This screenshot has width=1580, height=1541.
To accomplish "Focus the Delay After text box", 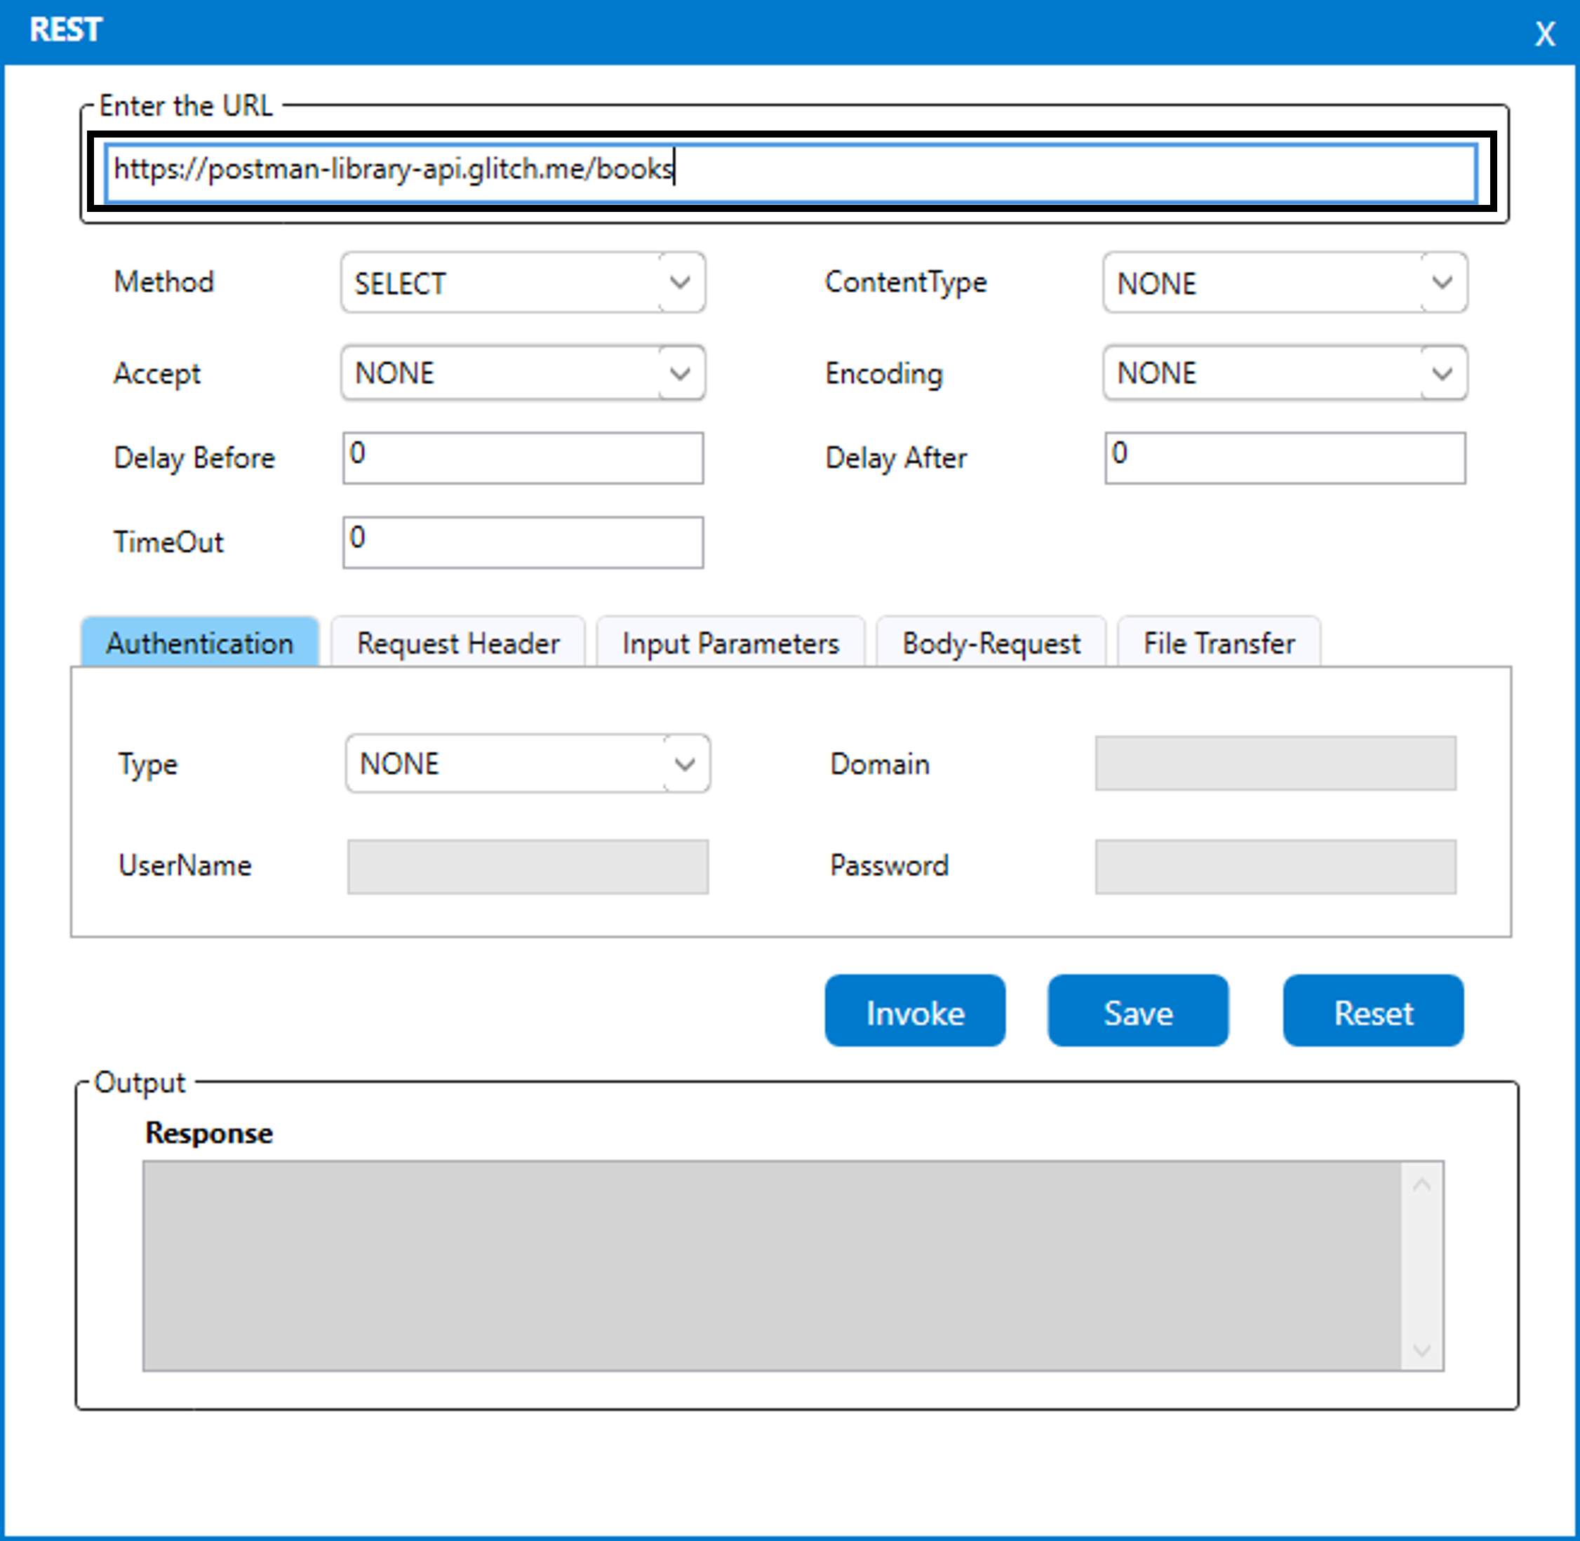I will (x=1284, y=458).
